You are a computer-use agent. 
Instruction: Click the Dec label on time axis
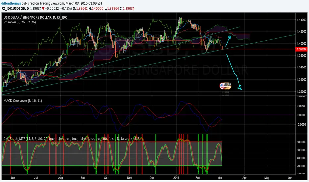pos(152,178)
